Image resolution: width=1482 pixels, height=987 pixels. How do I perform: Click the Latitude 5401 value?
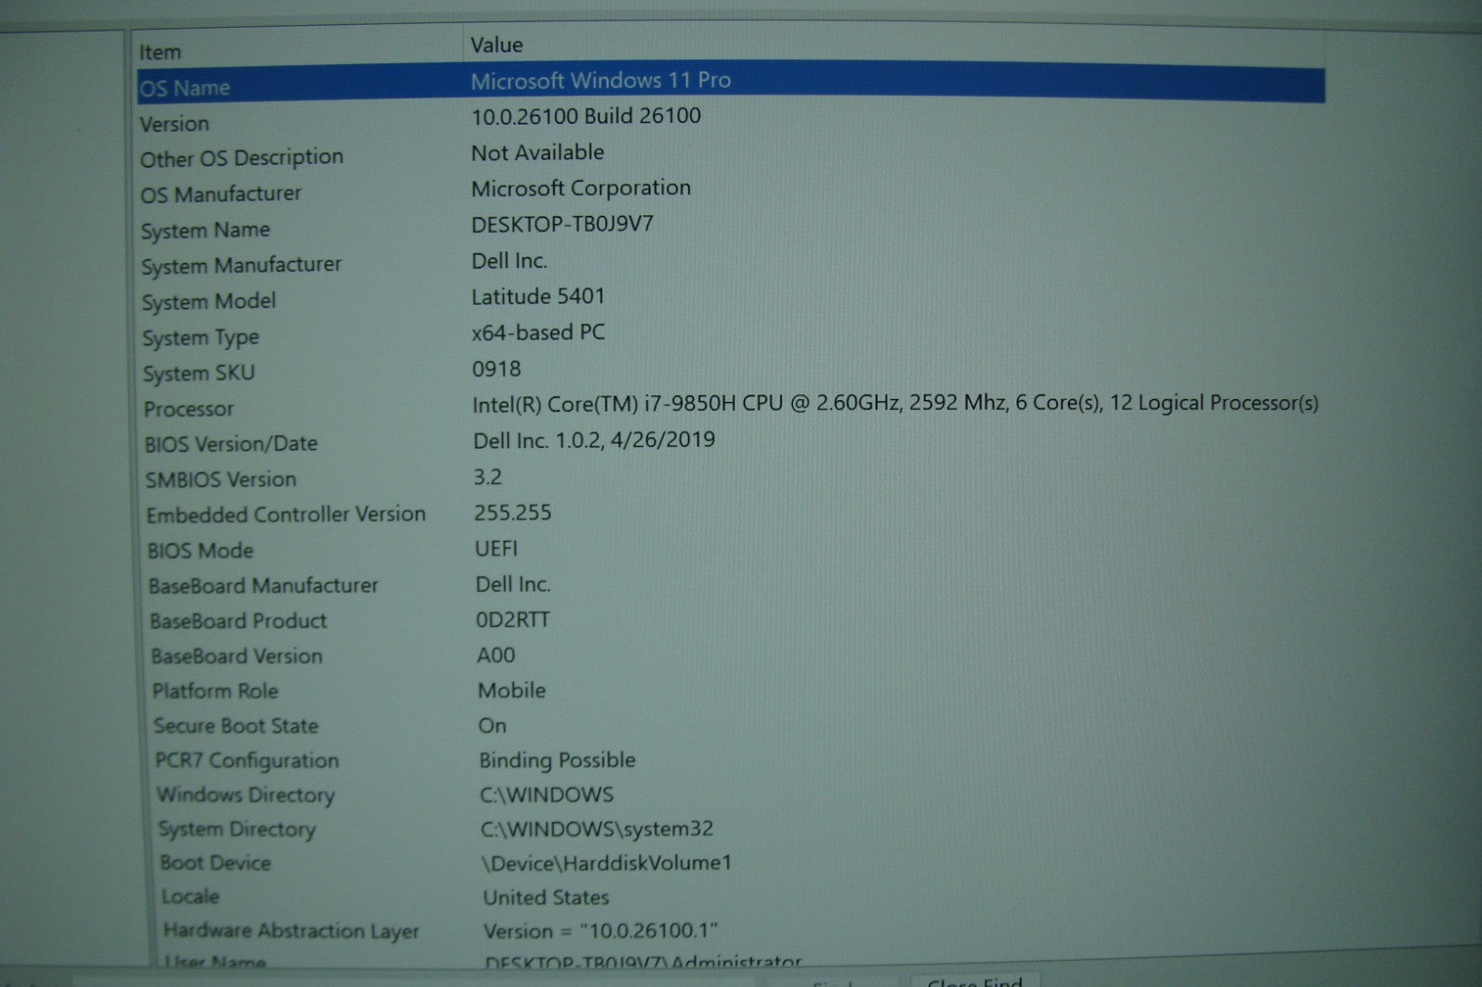[537, 296]
